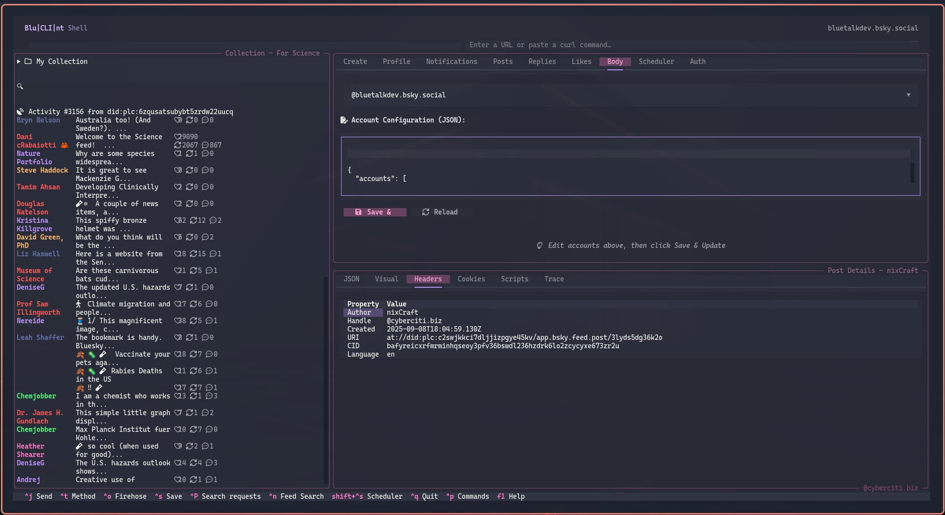Click the Account Configuration edit icon
The image size is (945, 515).
[344, 120]
